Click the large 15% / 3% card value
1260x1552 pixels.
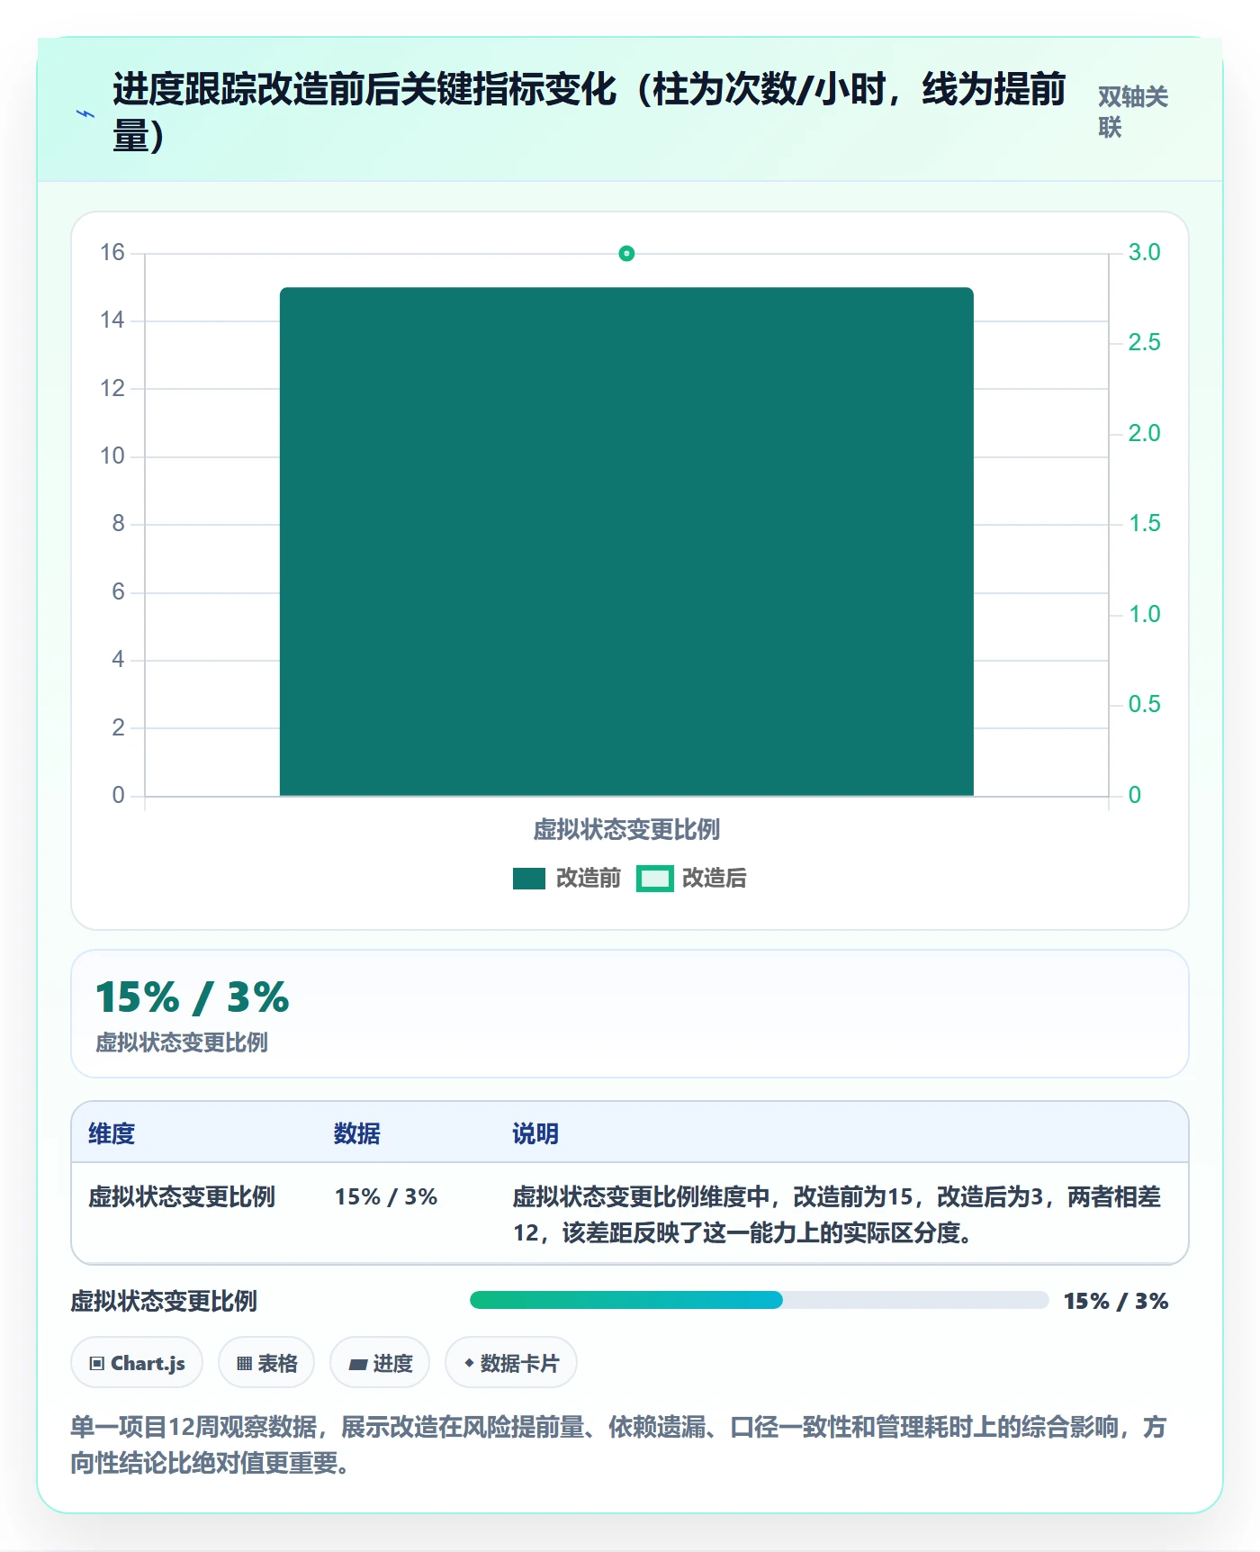(193, 997)
